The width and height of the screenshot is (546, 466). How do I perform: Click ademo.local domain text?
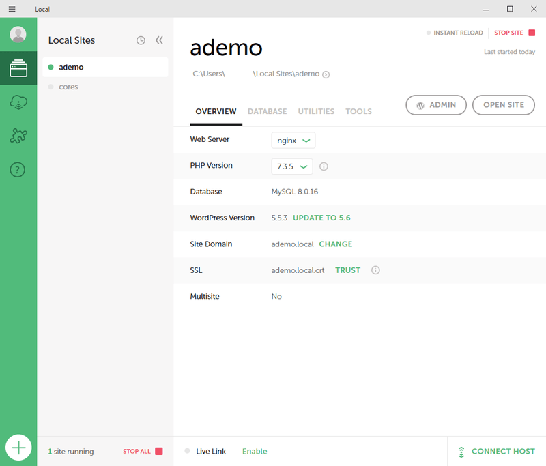pos(293,244)
